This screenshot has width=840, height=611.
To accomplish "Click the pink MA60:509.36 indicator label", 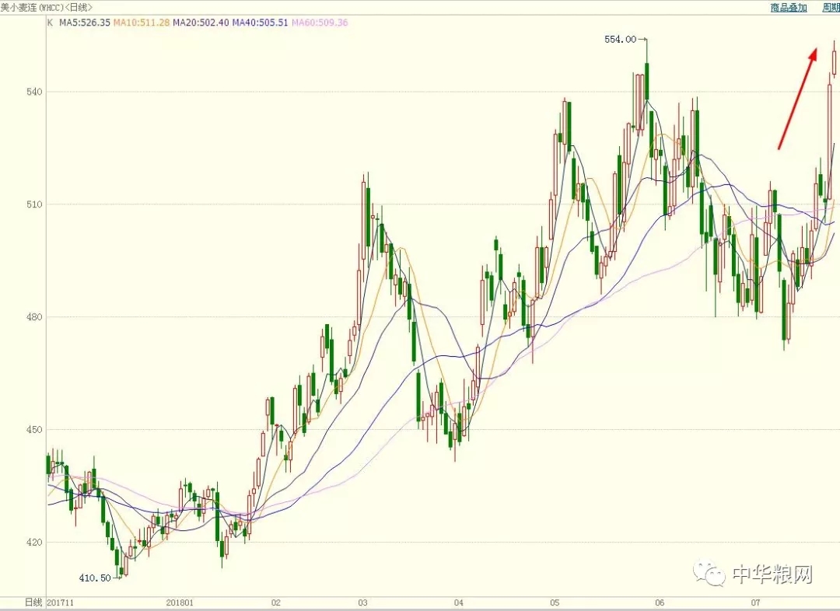I will tap(320, 23).
